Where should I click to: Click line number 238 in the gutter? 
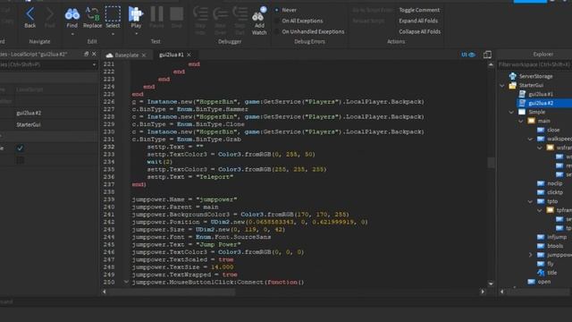[109, 191]
